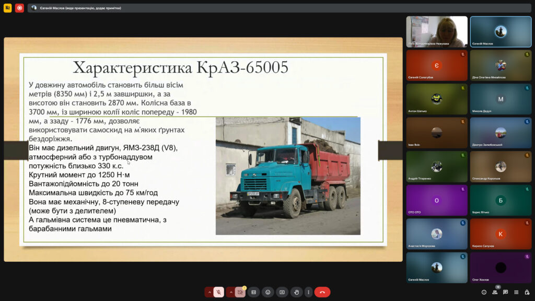Select Олег Хохлов participant tile
This screenshot has height=301, width=535.
501,268
